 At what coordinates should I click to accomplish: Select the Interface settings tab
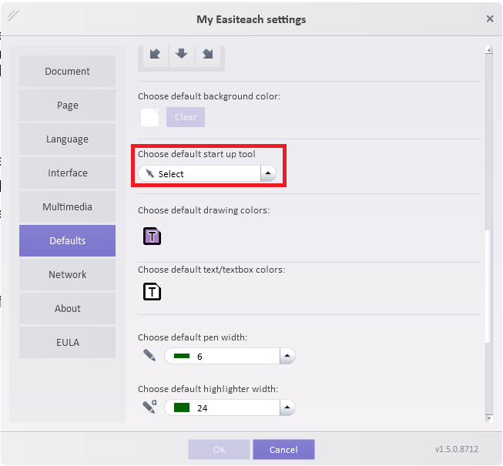[68, 173]
